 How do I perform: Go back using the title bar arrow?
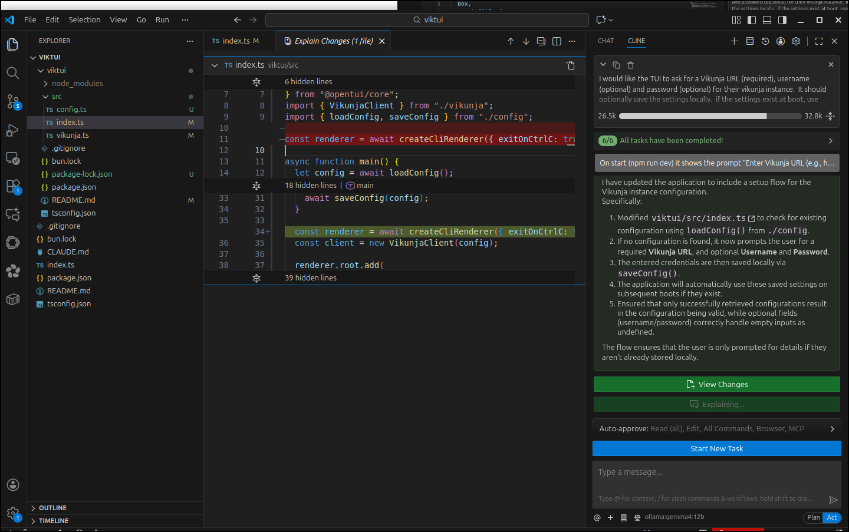[x=238, y=19]
